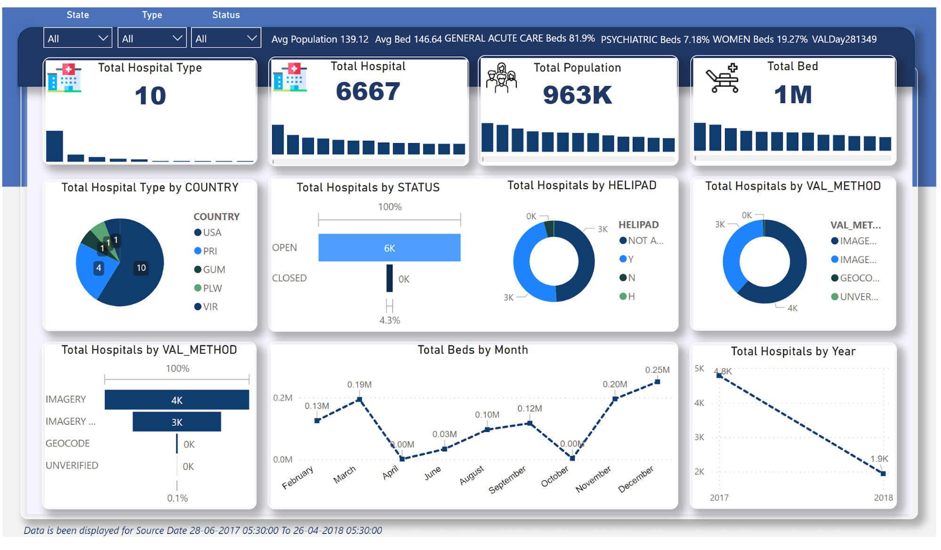This screenshot has width=941, height=550.
Task: Click the 10 Total Hospital Type value
Action: [150, 96]
